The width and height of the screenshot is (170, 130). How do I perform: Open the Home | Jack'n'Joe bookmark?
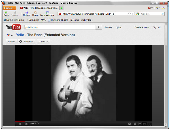click(80, 20)
